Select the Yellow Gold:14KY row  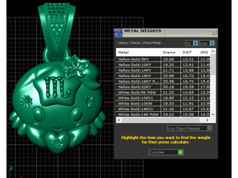tap(163, 70)
